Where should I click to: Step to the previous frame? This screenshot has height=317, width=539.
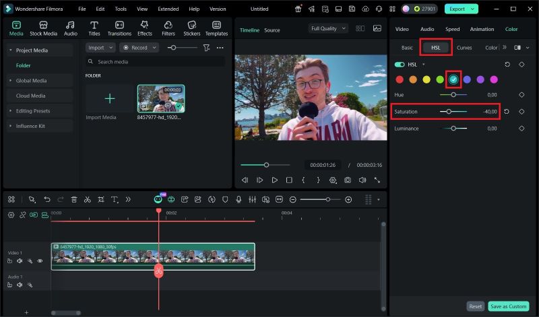245,180
